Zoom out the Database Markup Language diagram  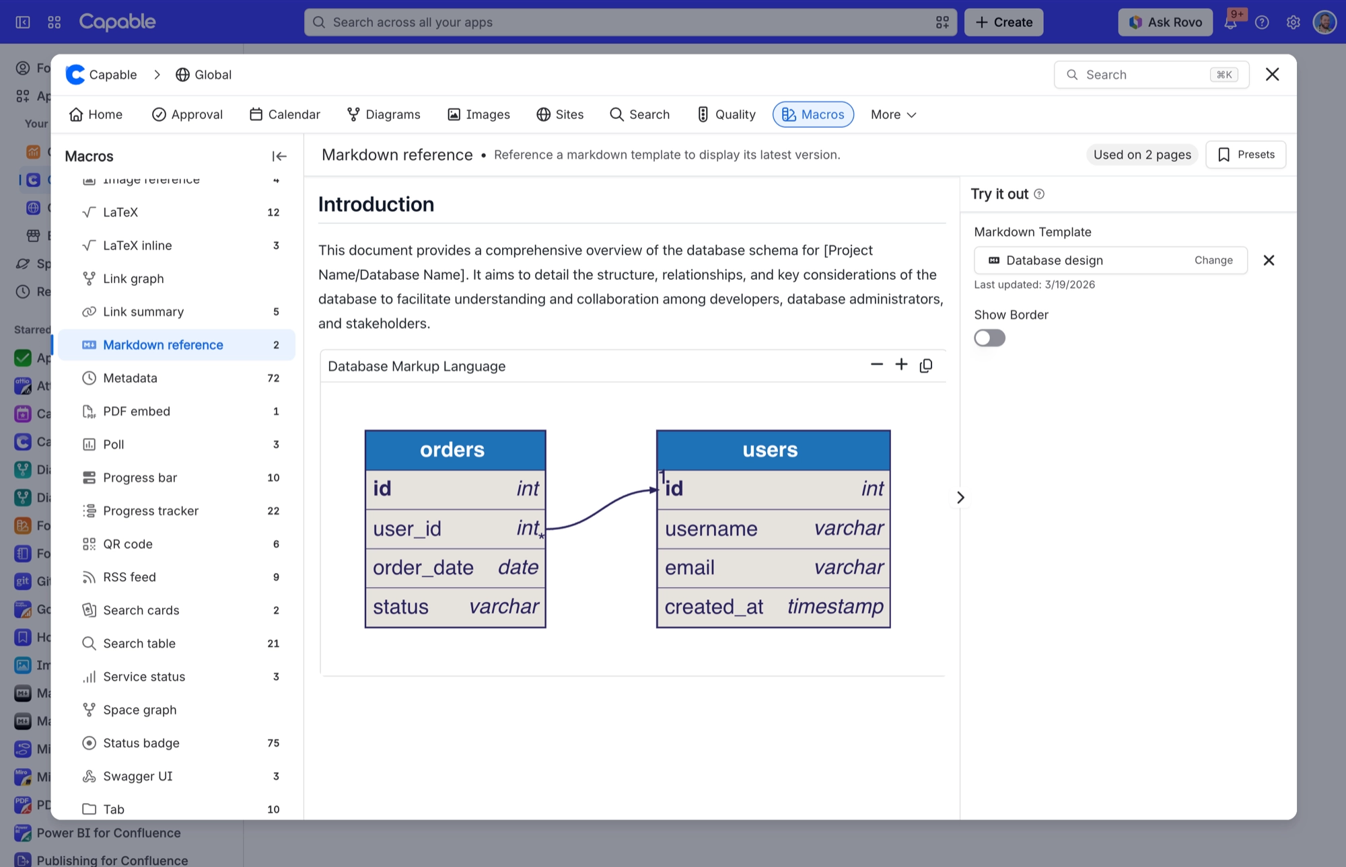click(876, 365)
